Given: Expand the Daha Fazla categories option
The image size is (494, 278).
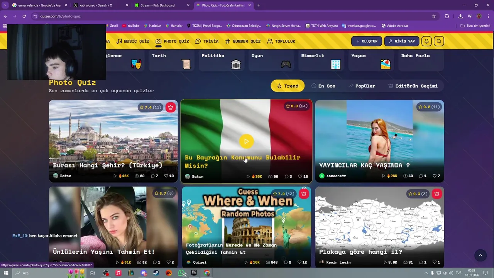Looking at the screenshot, I should (421, 61).
